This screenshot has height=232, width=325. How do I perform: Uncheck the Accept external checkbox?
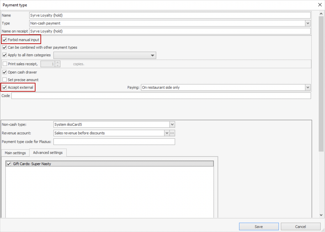(x=5, y=87)
